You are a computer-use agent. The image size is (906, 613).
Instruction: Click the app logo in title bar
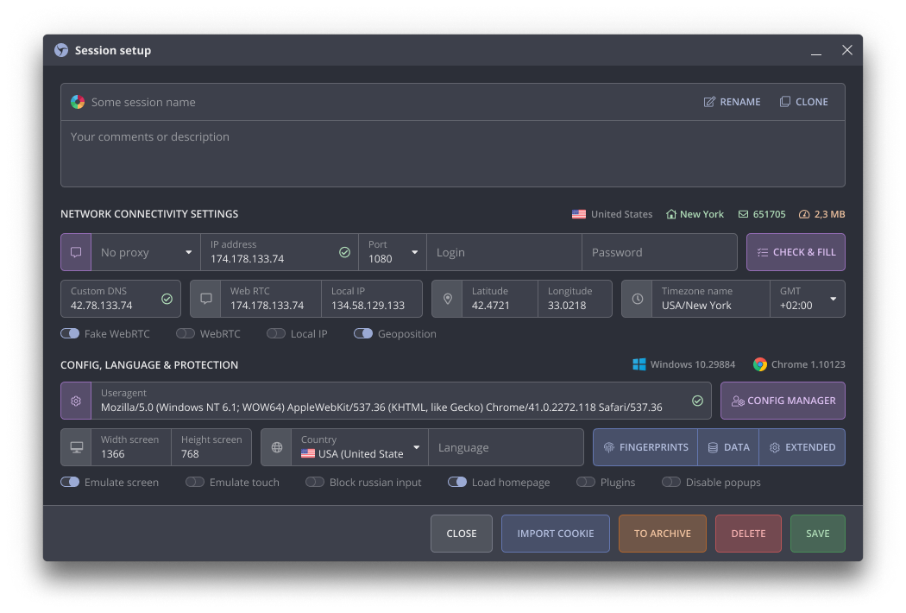coord(61,50)
